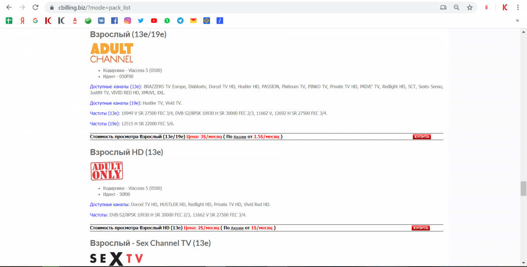Open the YouTube bookmark

pyautogui.click(x=154, y=21)
